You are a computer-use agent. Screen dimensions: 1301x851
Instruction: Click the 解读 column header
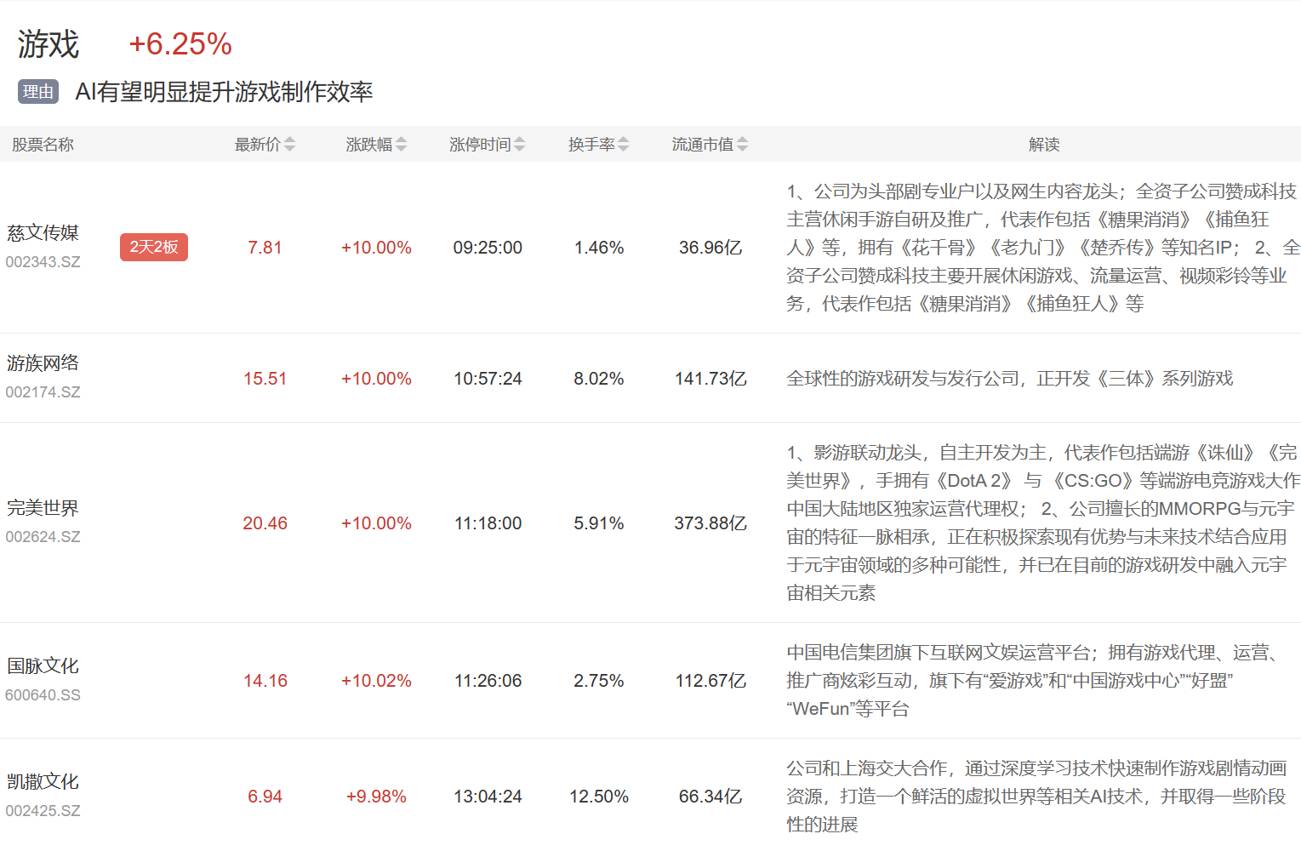pyautogui.click(x=1044, y=145)
